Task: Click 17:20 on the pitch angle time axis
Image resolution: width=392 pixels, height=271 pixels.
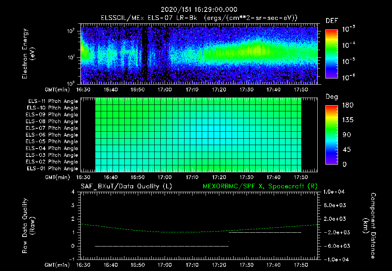Action: (x=219, y=177)
